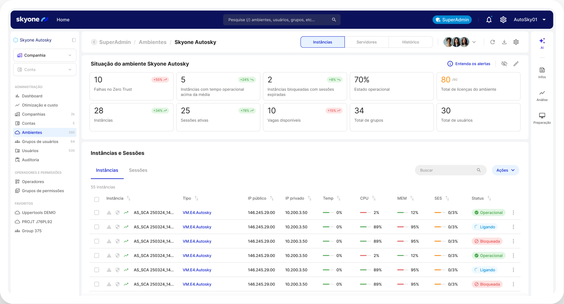Open the notifications bell icon
This screenshot has width=564, height=304.
click(x=489, y=20)
